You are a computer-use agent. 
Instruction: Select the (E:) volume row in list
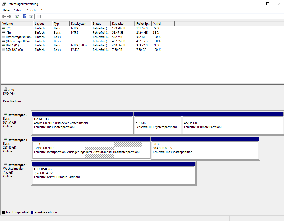[x=88, y=33]
